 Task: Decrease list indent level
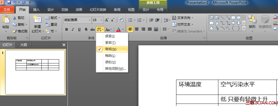151,20
